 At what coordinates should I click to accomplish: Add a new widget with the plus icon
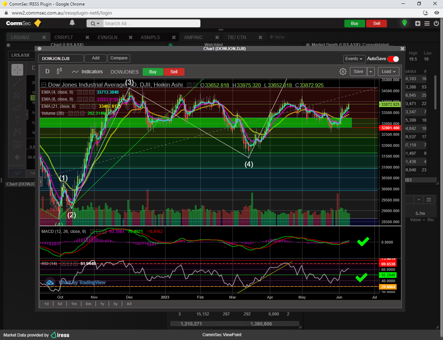point(418,23)
